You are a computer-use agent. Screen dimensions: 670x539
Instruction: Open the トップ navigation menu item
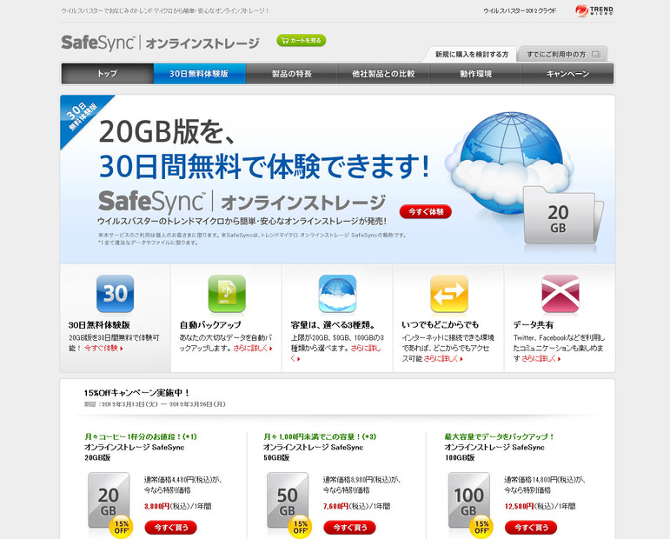coord(107,74)
